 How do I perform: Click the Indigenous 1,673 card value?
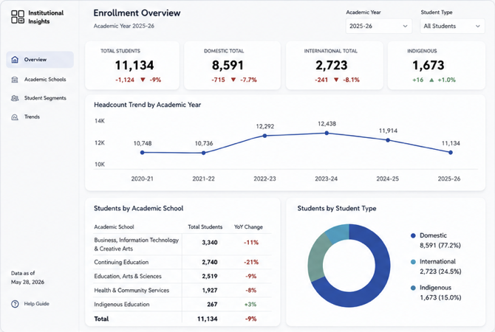click(x=429, y=65)
